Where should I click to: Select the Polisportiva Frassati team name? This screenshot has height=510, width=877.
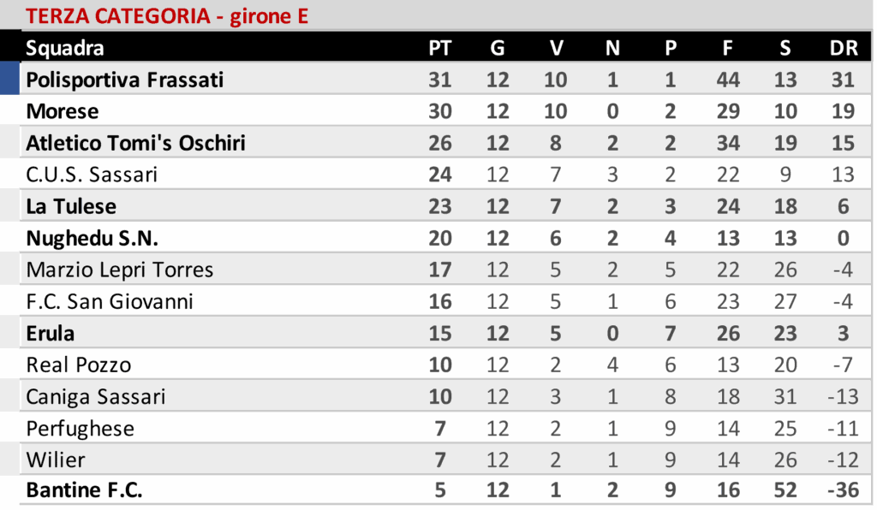coord(125,80)
